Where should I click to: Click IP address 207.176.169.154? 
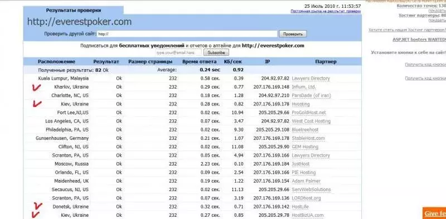272,181
